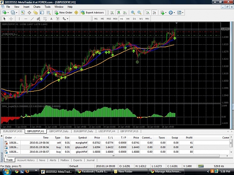This screenshot has width=234, height=175.
Task: Toggle the Navigator star-folder icon
Action: (x=36, y=13)
